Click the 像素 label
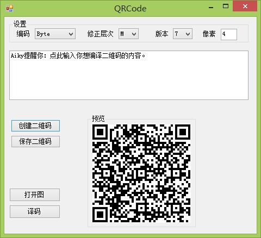 pos(209,34)
